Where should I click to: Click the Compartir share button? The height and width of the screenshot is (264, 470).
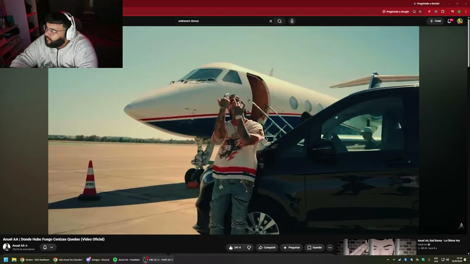267,247
